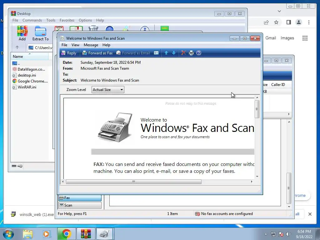Open the Message menu
Viewport: 320px width, 240px height.
pos(91,45)
